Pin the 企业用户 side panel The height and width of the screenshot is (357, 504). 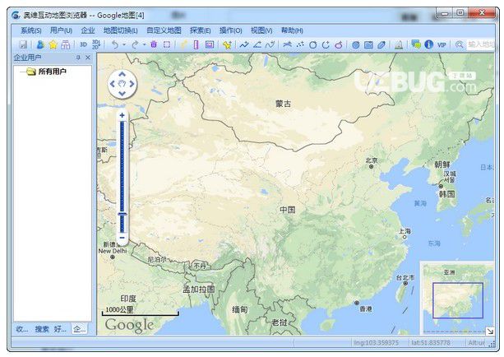point(78,58)
